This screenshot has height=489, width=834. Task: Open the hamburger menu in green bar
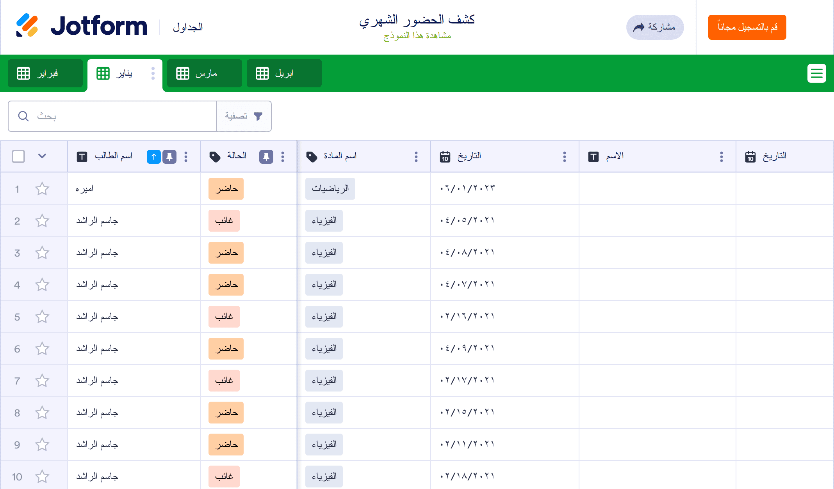tap(816, 73)
